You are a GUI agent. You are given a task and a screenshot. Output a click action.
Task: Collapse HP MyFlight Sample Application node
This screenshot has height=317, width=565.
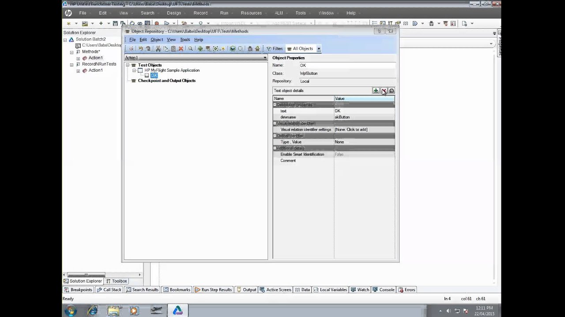134,70
